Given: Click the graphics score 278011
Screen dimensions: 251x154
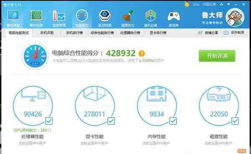Looking at the screenshot, I should pos(95,114).
